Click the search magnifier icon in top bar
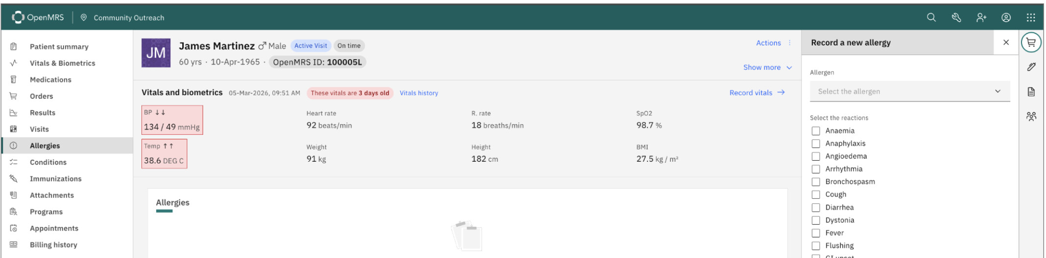The height and width of the screenshot is (258, 1046). [x=931, y=18]
